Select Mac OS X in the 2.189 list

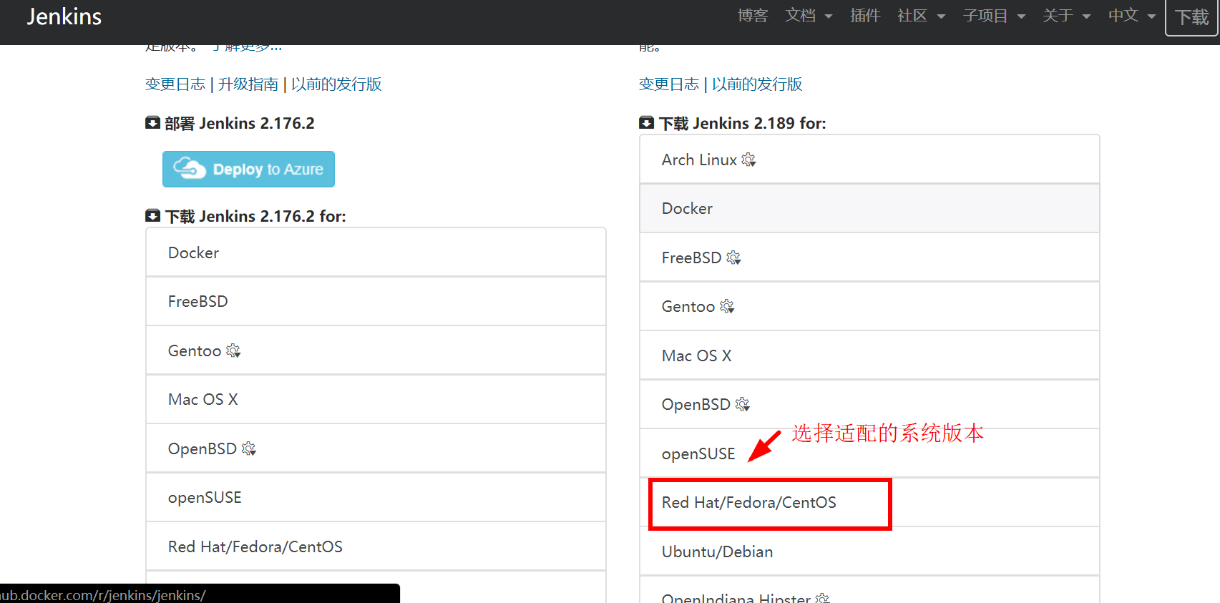point(869,356)
